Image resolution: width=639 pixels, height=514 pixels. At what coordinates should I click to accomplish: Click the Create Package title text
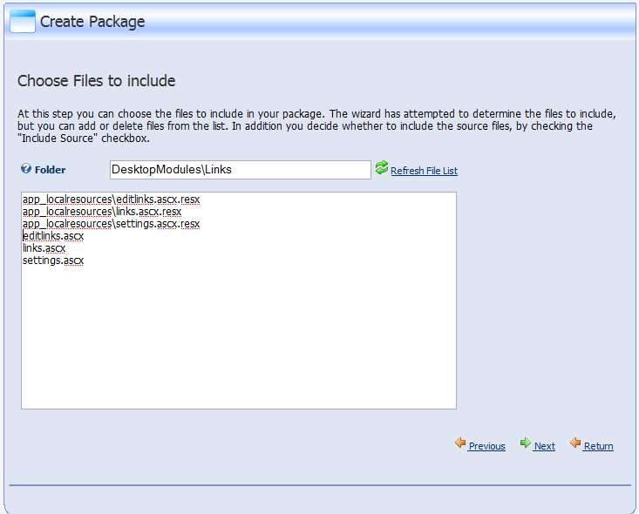tap(92, 22)
